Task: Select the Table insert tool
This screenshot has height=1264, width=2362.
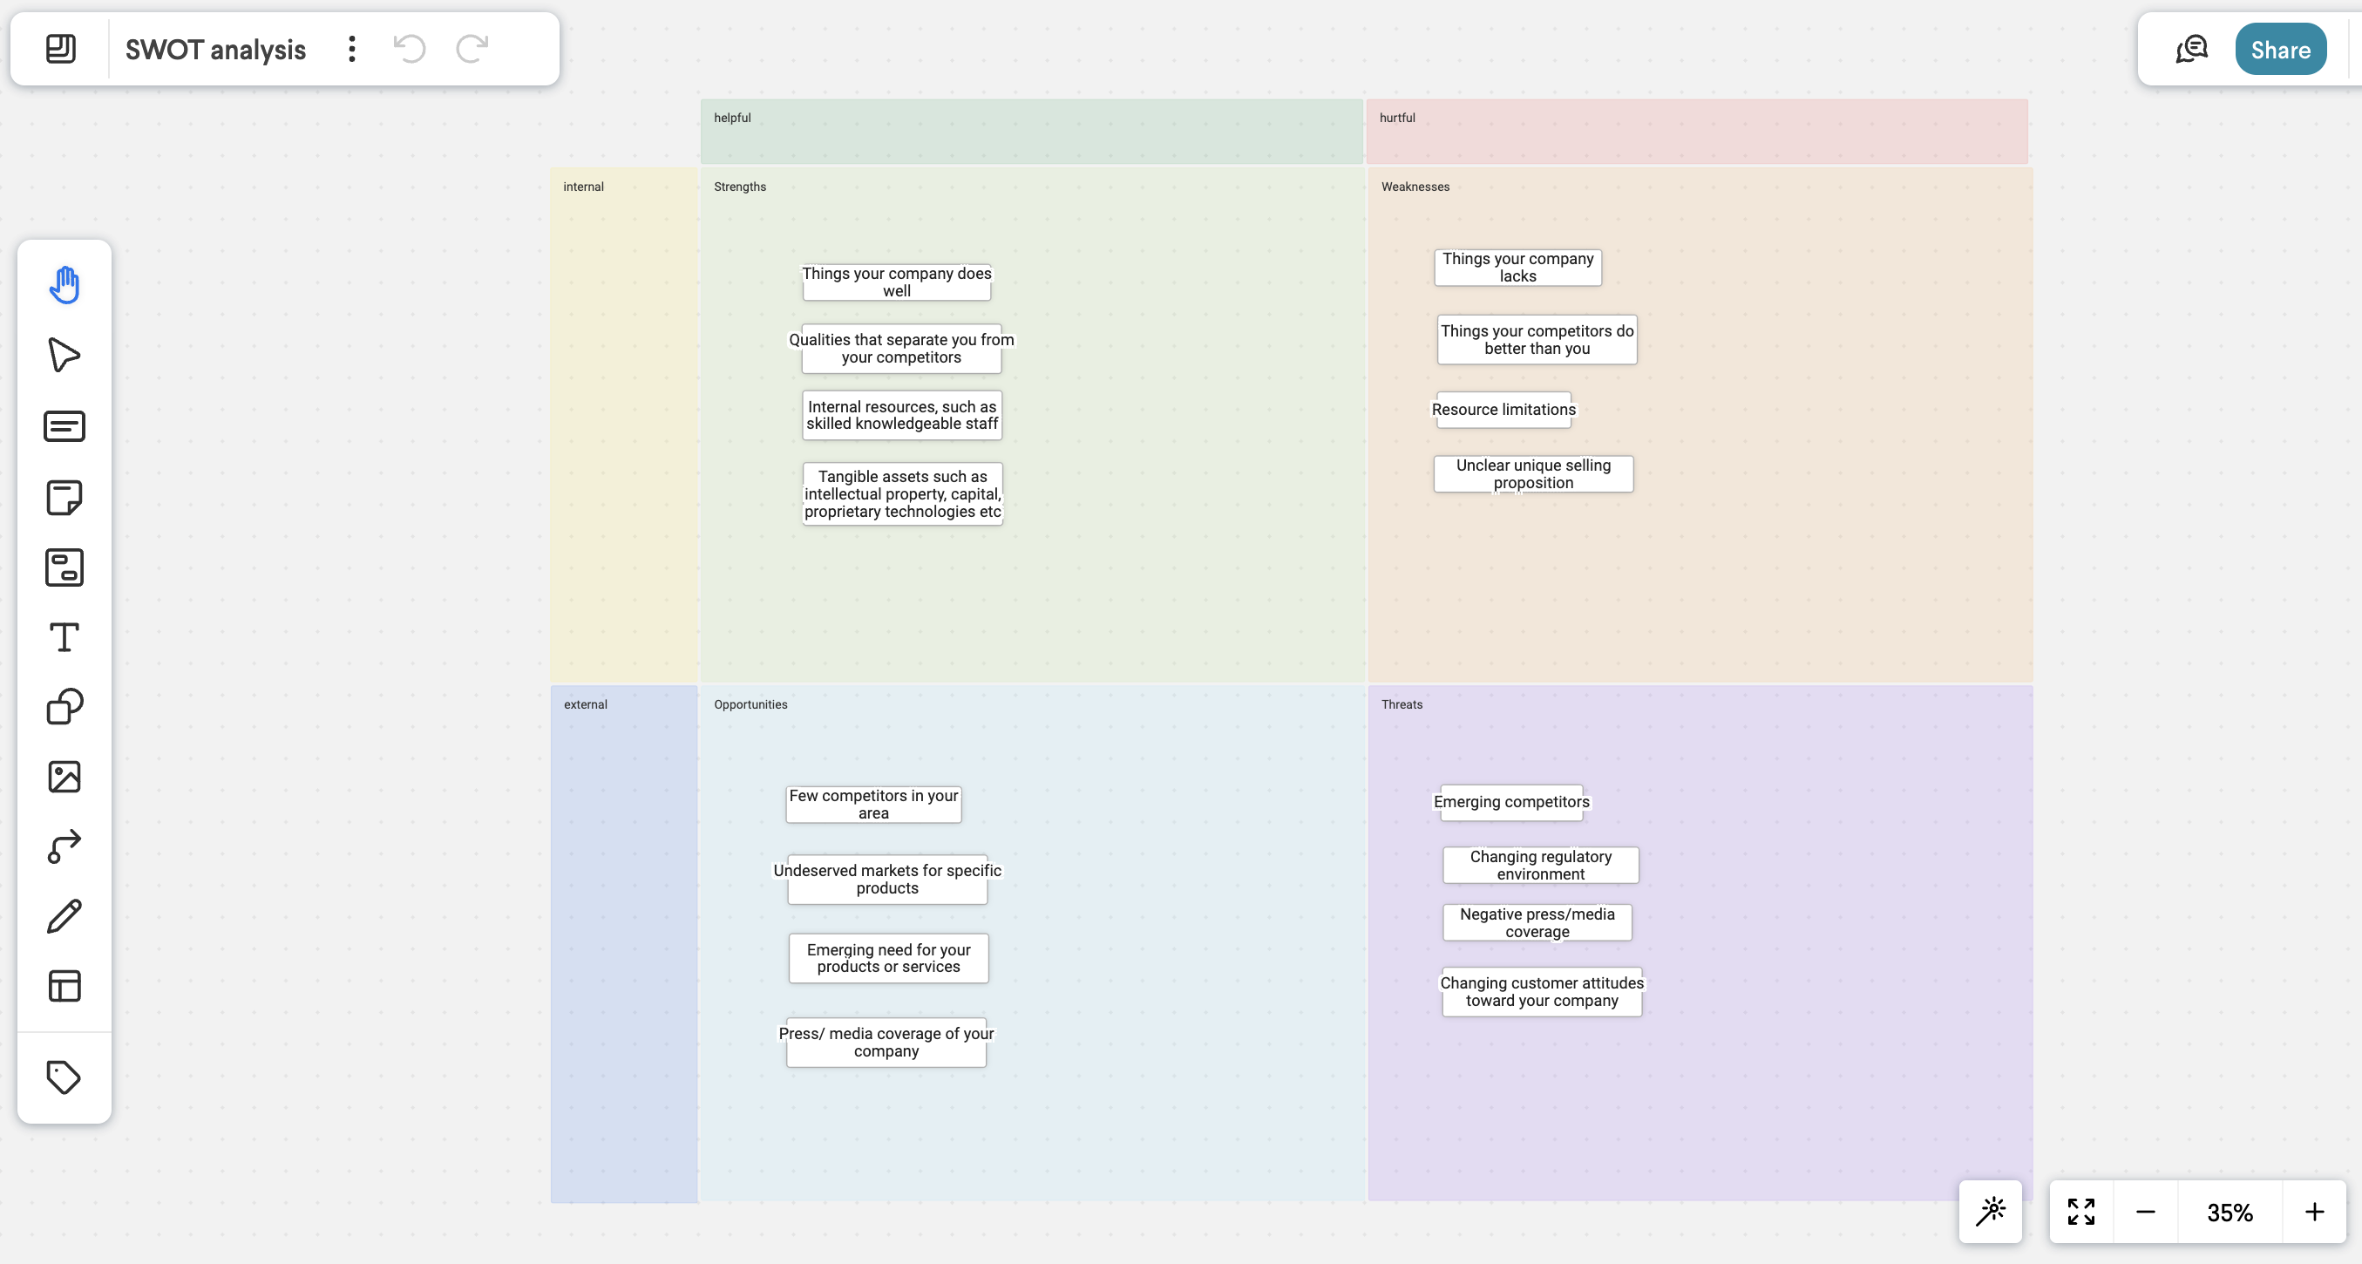Action: tap(64, 986)
